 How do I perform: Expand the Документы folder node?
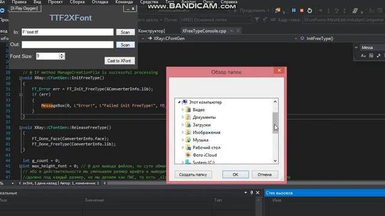tap(183, 118)
